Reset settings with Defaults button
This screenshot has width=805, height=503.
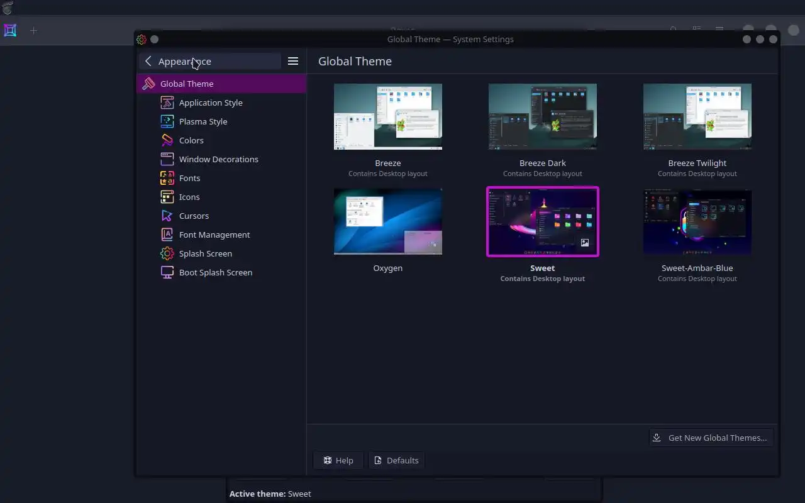point(396,460)
